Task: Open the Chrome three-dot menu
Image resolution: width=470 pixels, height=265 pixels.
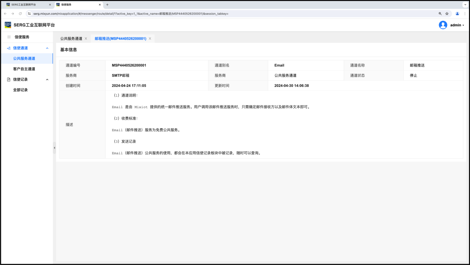Action: click(465, 14)
